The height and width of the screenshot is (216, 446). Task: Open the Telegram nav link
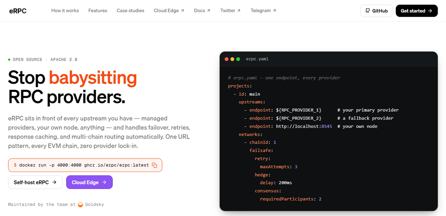263,10
